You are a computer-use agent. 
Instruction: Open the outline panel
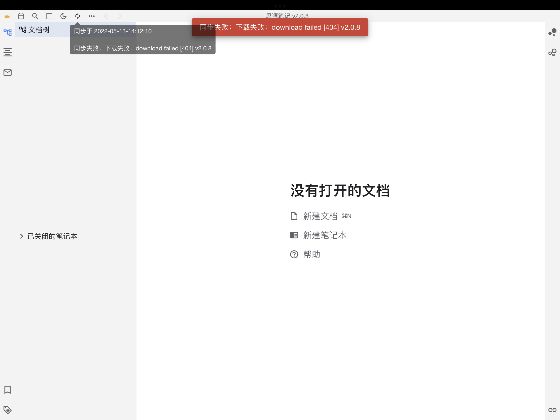click(7, 52)
